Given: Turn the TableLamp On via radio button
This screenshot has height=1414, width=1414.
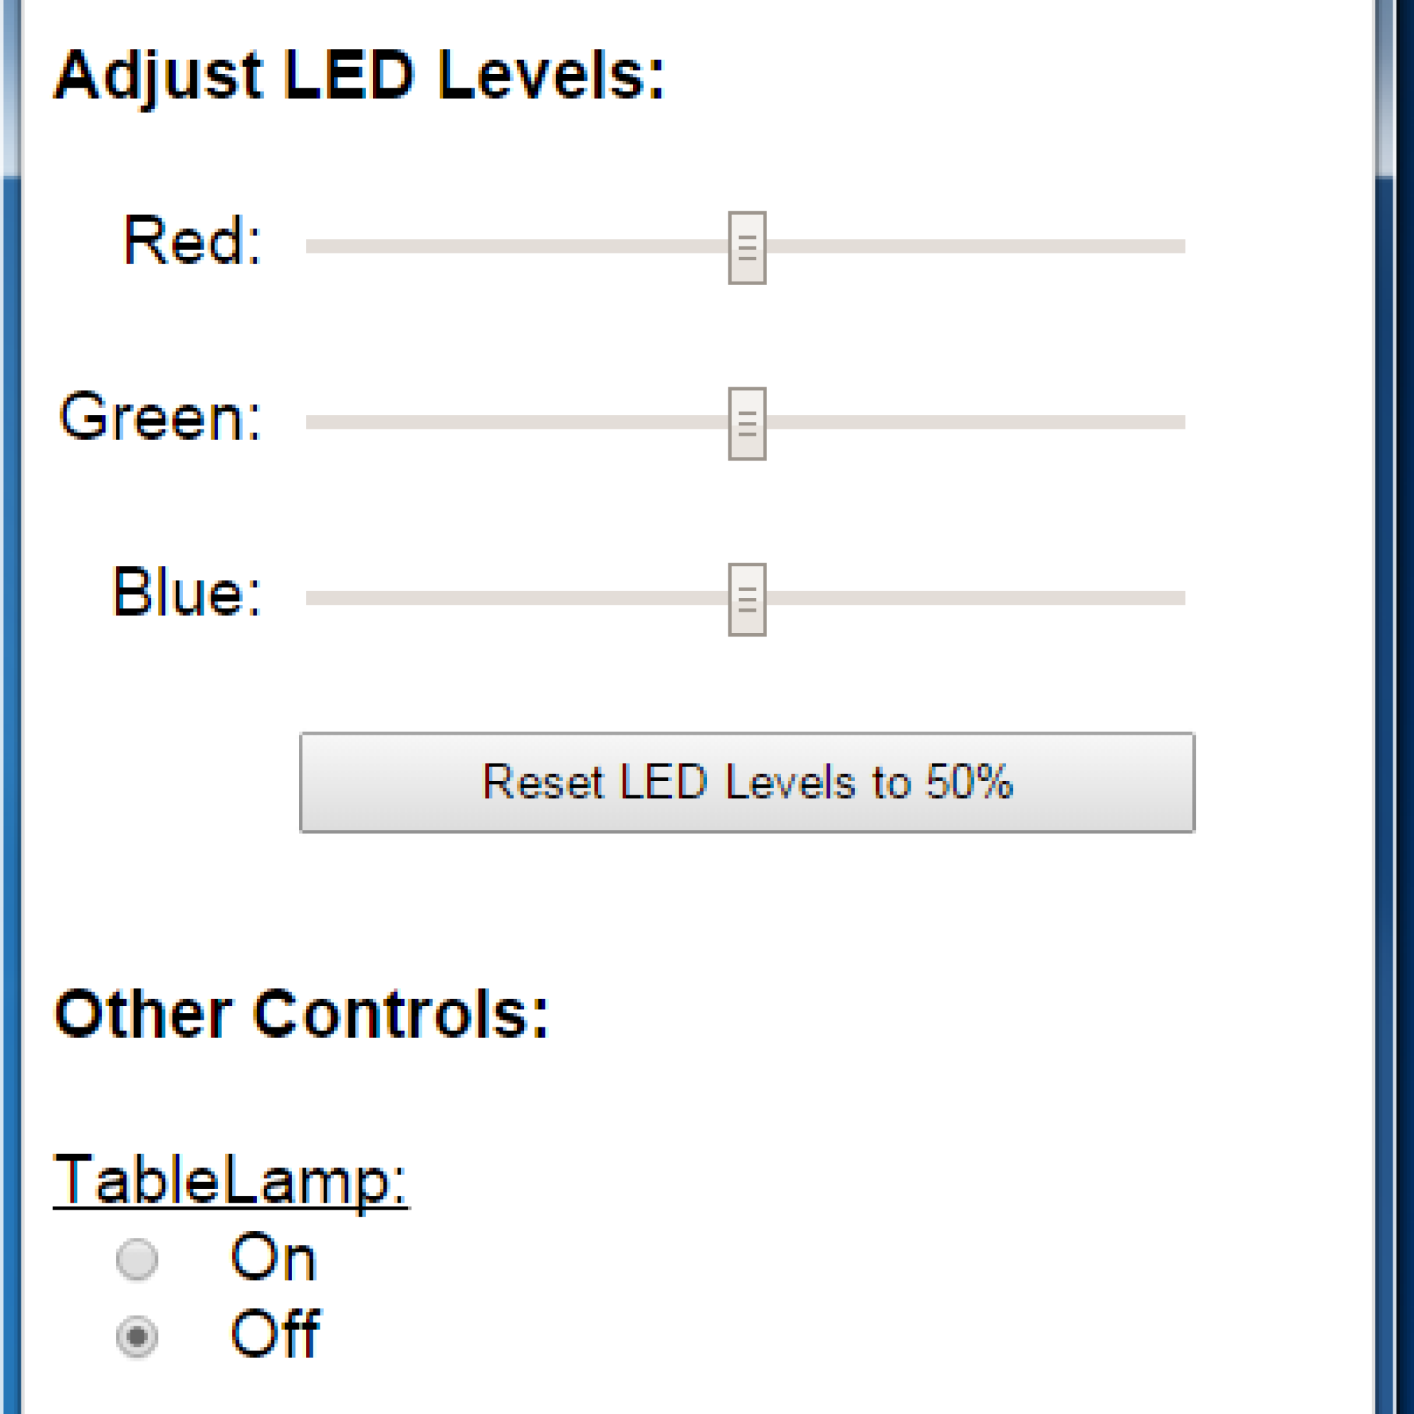Looking at the screenshot, I should [137, 1259].
